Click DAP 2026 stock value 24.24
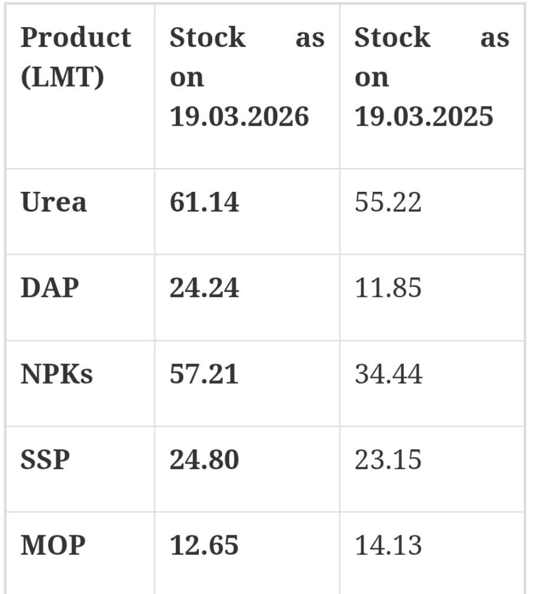Viewport: 534px width, 594px height. (204, 288)
